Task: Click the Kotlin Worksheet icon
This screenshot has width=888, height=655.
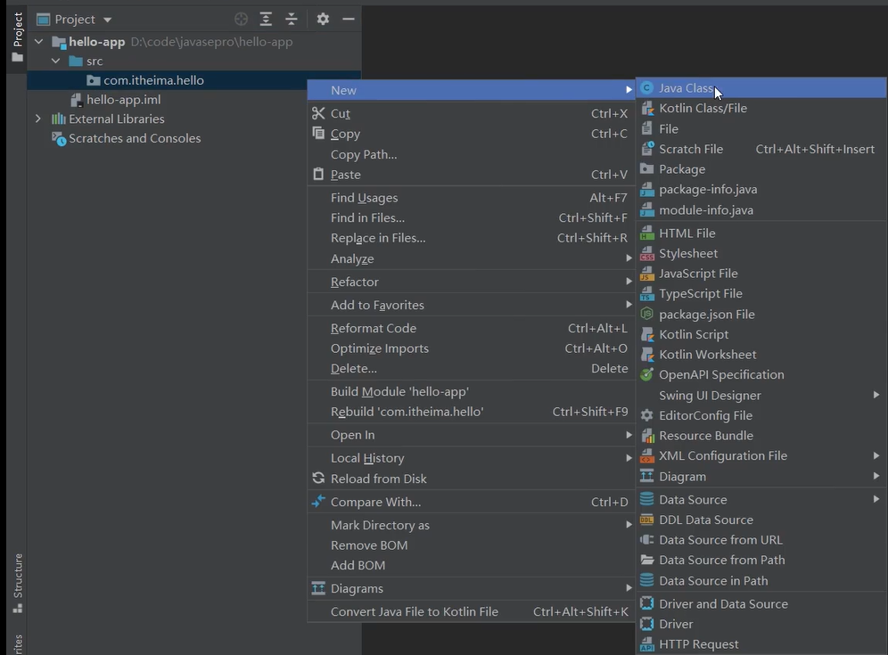Action: 646,355
